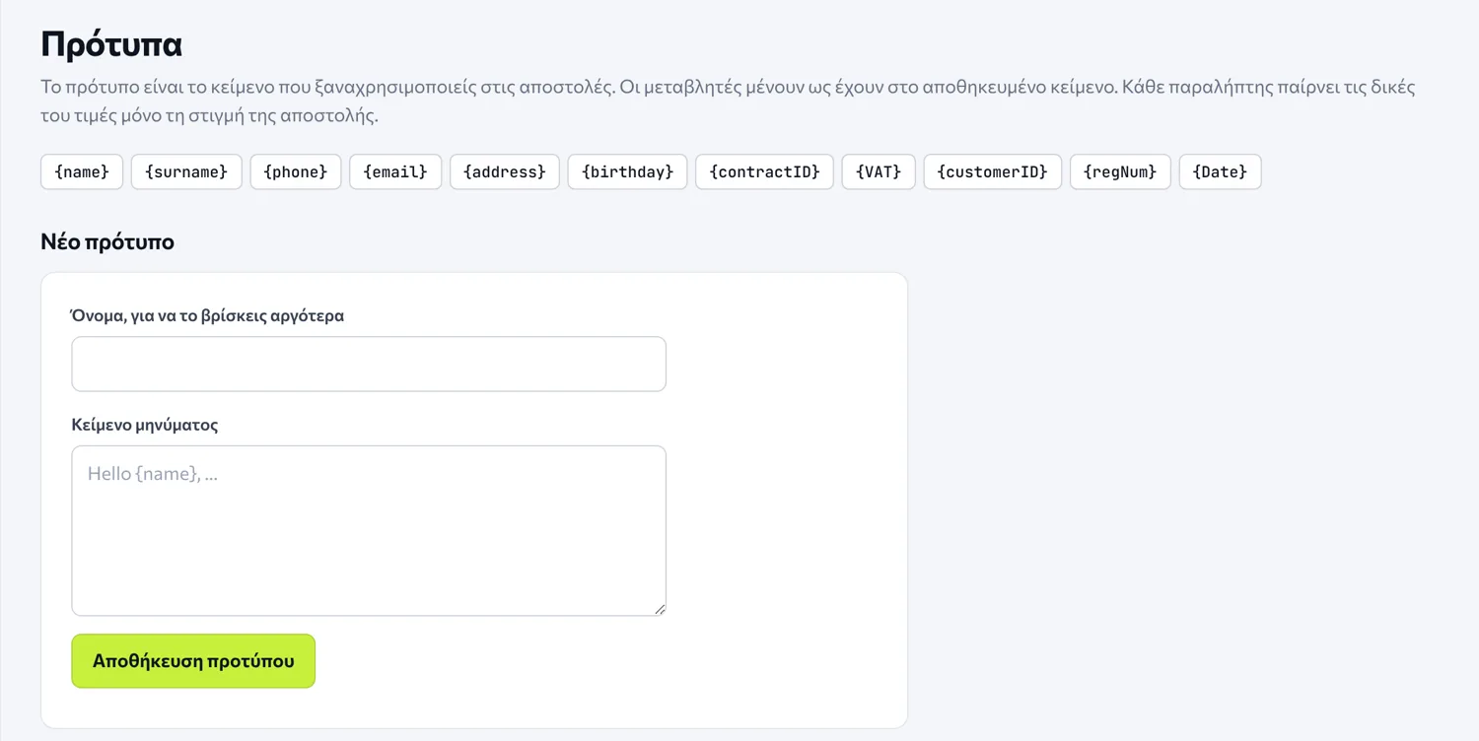Click into the message text area
The width and height of the screenshot is (1479, 741).
[369, 530]
